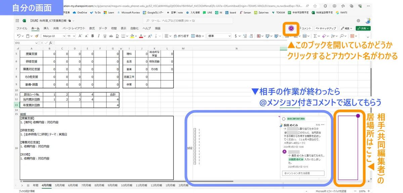The image size is (403, 193).
Task: Click the zoom in plus button
Action: pyautogui.click(x=369, y=191)
